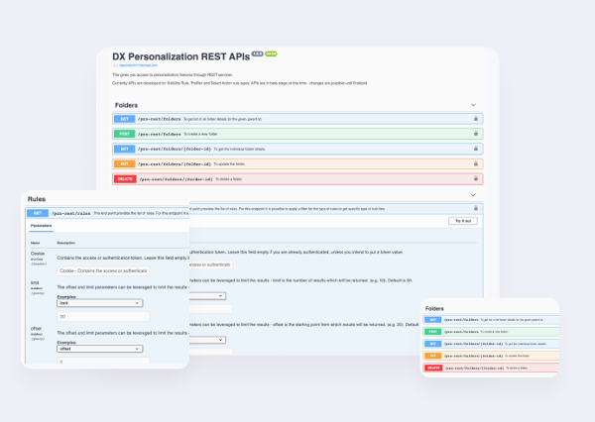Click lock icon on PUT folders/{folder-id} row

[475, 163]
